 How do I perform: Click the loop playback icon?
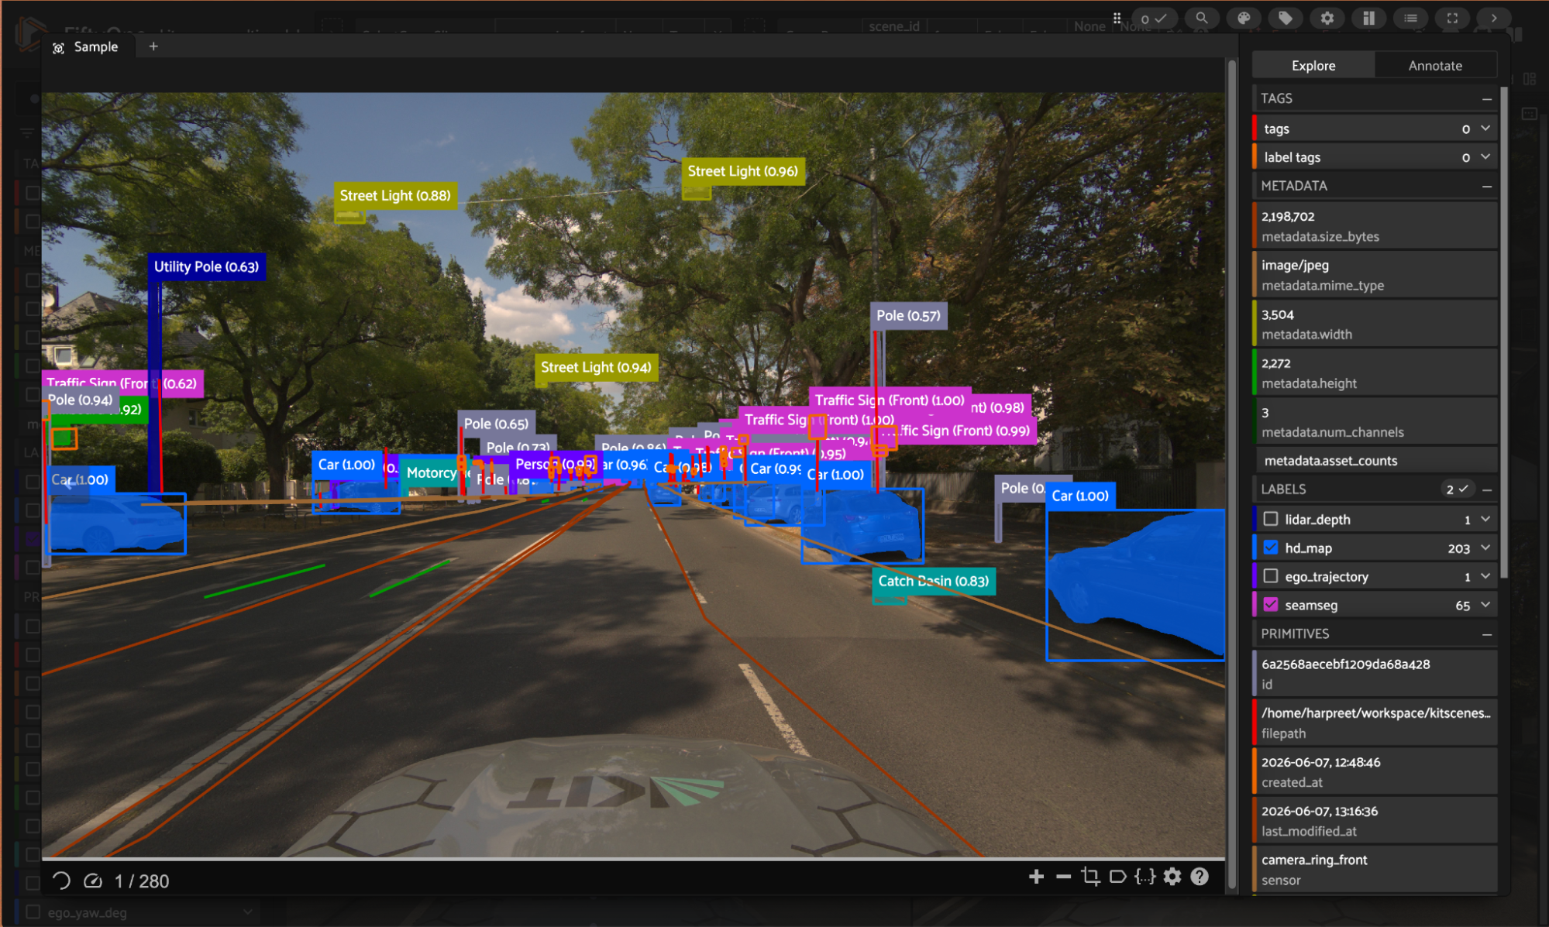[61, 881]
